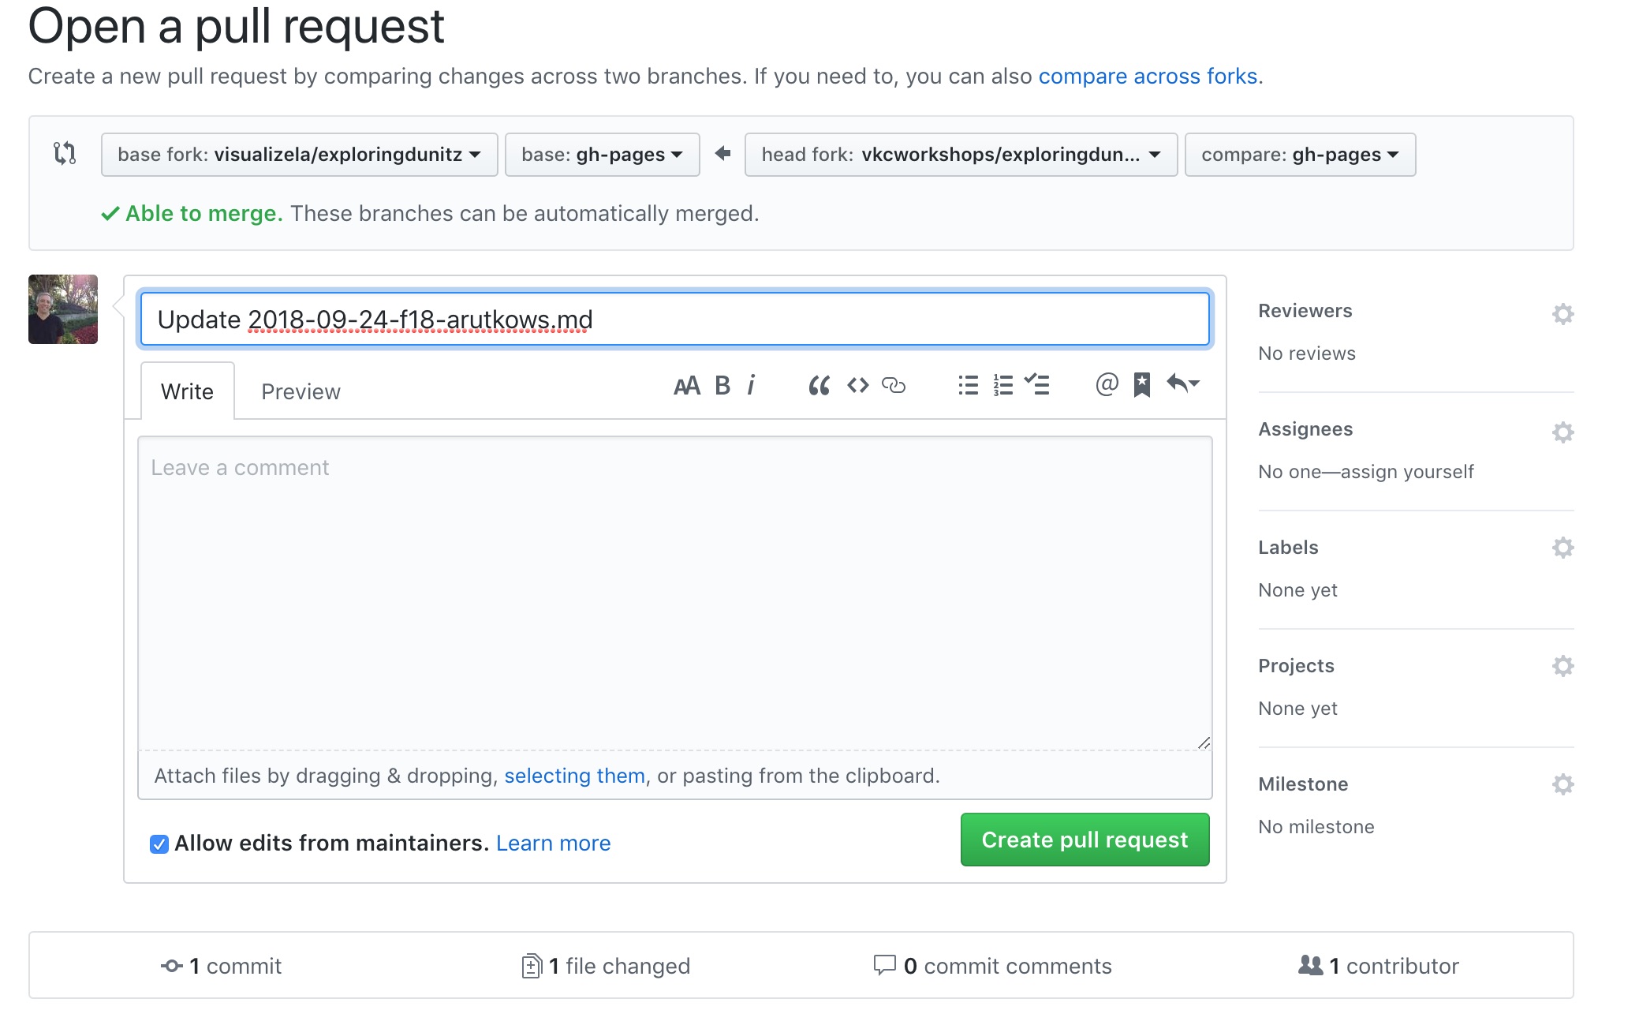Switch to the Preview tab
The image size is (1639, 1010).
pos(301,391)
